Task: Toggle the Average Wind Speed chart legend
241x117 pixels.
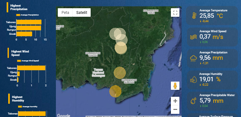Action: click(x=28, y=61)
